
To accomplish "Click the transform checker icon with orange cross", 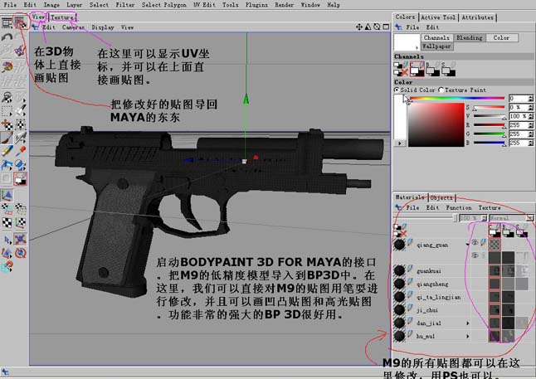I will [7, 124].
